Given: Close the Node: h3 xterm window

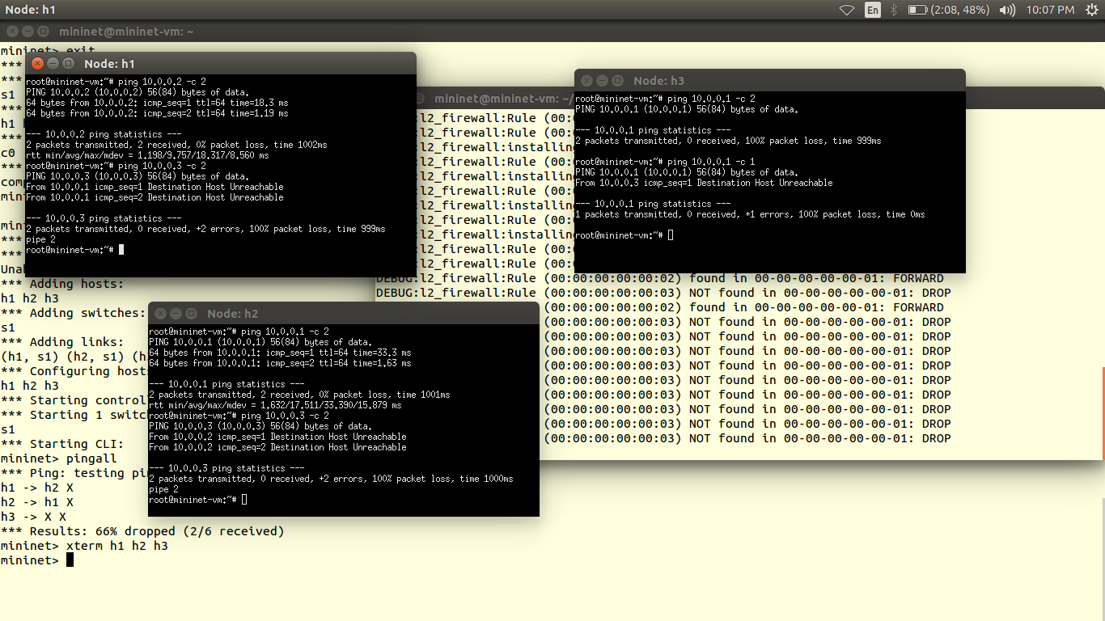Looking at the screenshot, I should [586, 80].
